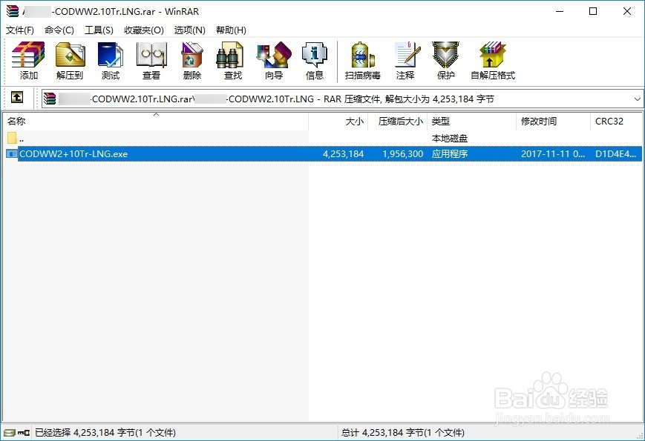Close the WinRAR window
The height and width of the screenshot is (441, 645).
(x=627, y=11)
